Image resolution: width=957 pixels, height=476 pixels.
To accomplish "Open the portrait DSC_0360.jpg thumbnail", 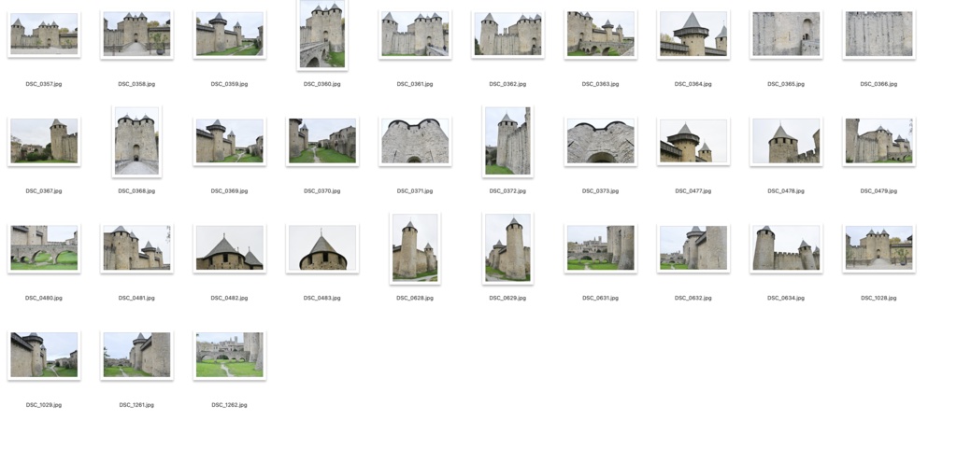I will pos(322,35).
